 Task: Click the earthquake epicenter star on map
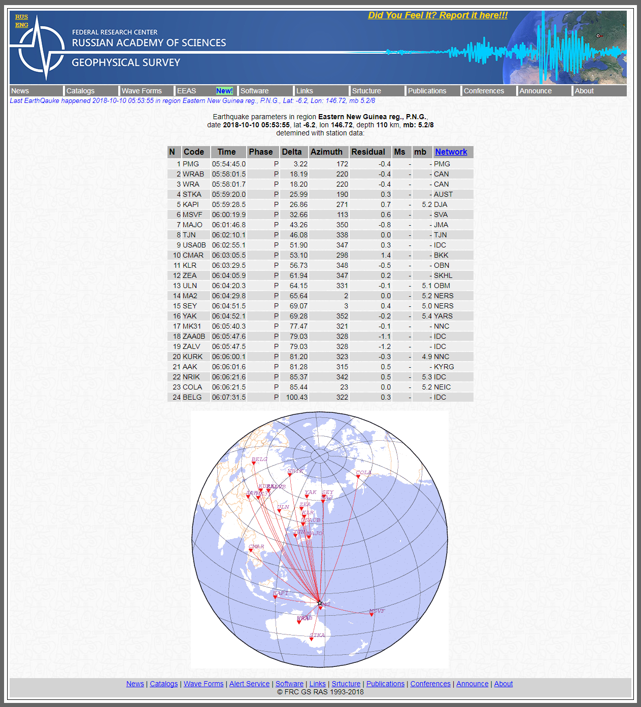tap(320, 604)
